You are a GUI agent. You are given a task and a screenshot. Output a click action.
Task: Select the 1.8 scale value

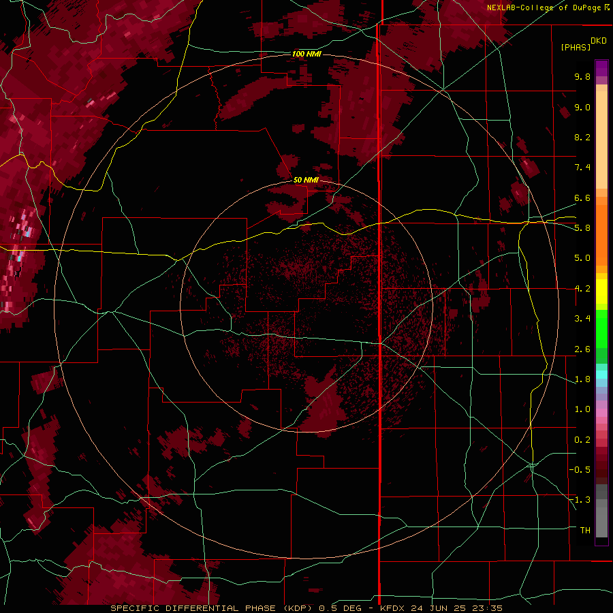(x=582, y=379)
